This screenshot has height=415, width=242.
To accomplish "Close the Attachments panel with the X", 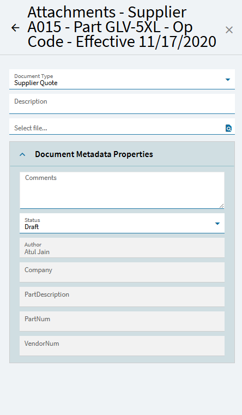I will pos(229,30).
